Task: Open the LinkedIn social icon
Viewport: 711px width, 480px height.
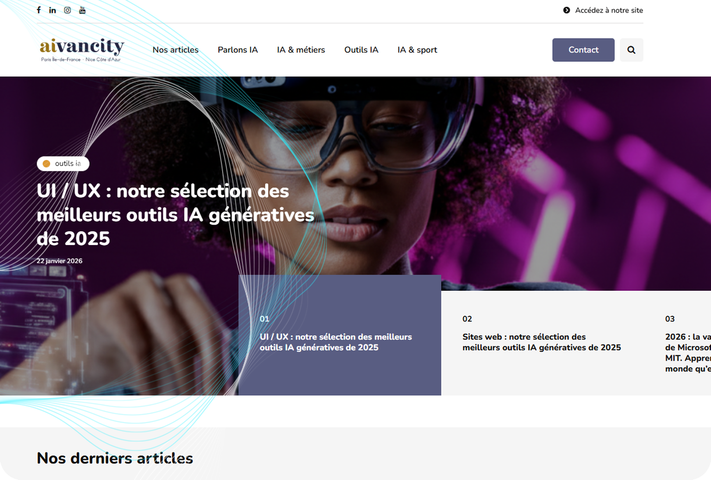Action: (x=53, y=10)
